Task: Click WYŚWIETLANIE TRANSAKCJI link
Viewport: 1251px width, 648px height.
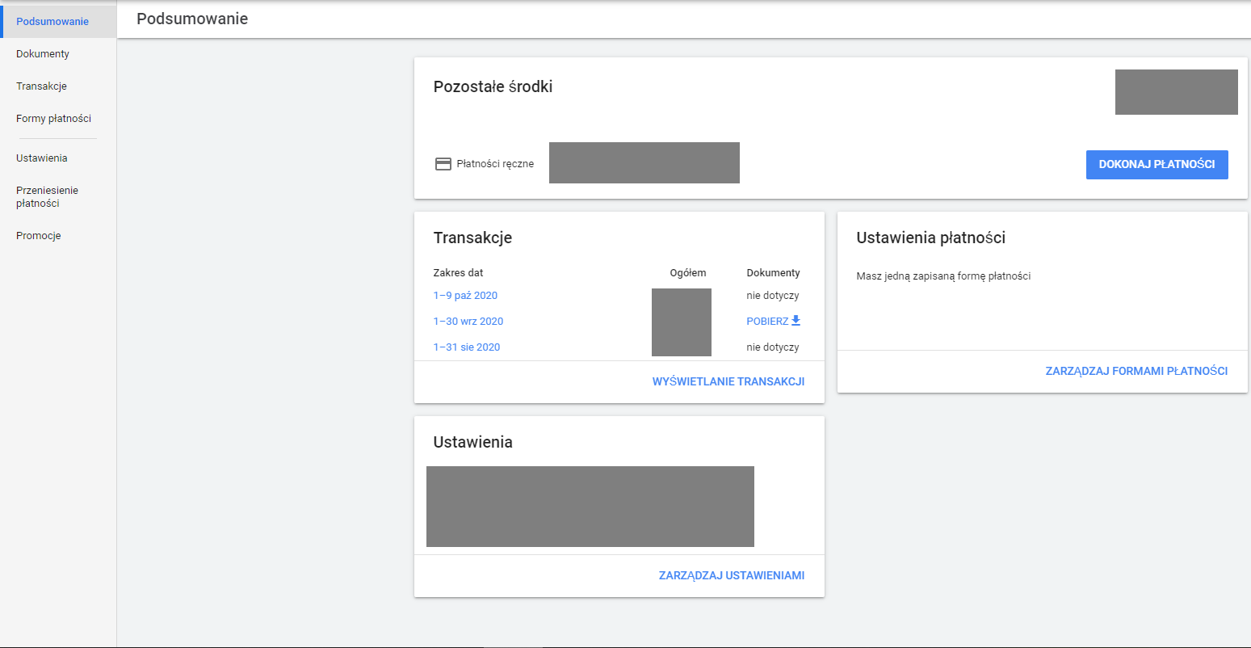Action: pos(728,381)
